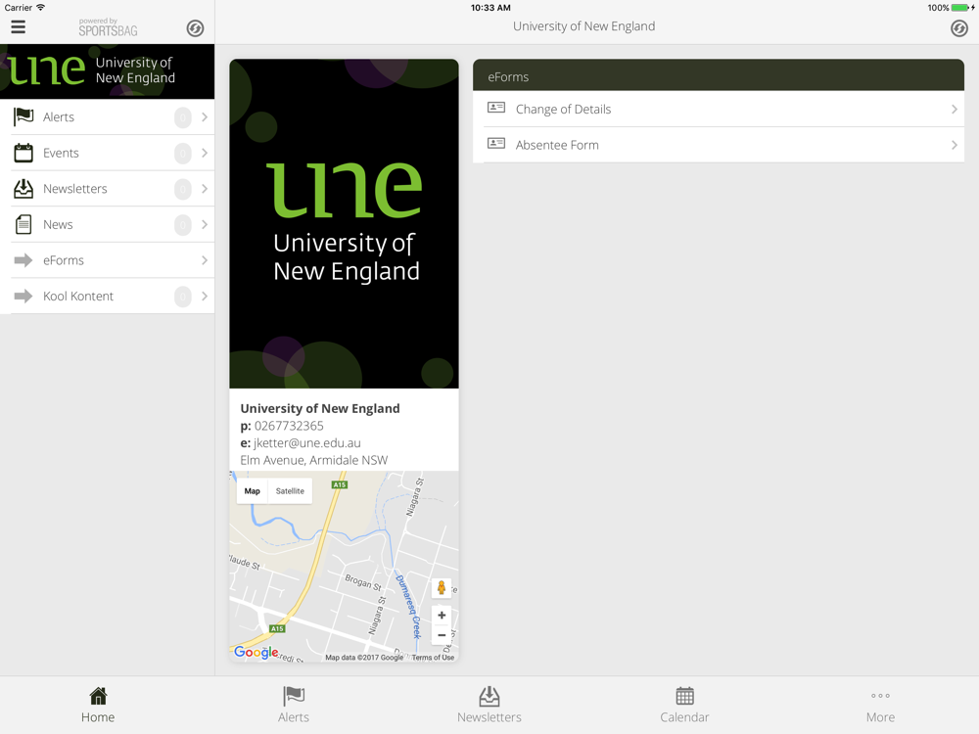The width and height of the screenshot is (979, 734).
Task: Select Newsletters label in the sidebar menu
Action: point(75,189)
